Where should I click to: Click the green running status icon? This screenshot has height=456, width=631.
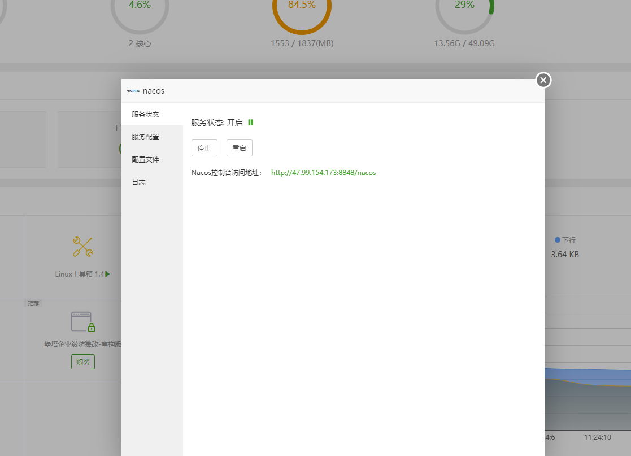[x=251, y=122]
